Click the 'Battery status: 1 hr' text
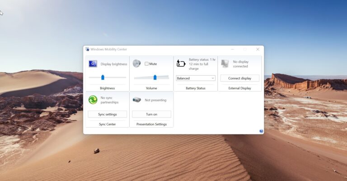Screen dimensions: 347x181 tap(202, 59)
